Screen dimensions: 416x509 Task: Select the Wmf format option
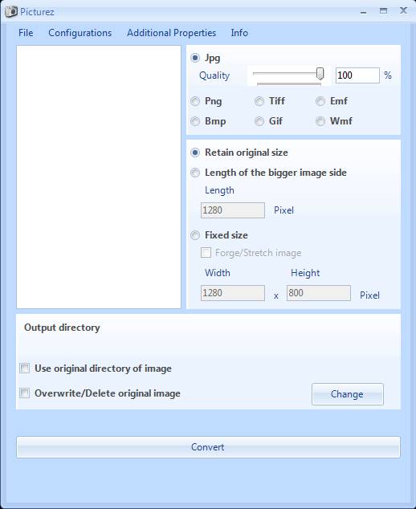[x=320, y=121]
